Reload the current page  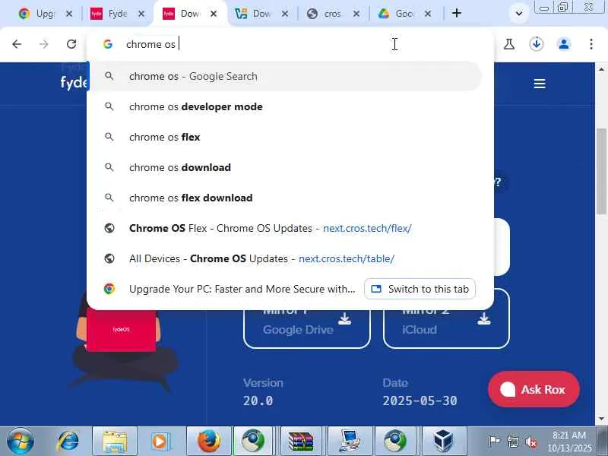[x=71, y=44]
